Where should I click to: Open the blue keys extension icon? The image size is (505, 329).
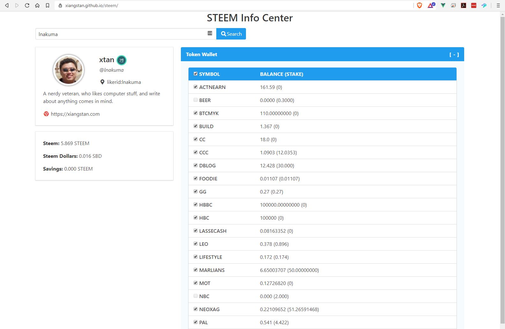(x=484, y=5)
